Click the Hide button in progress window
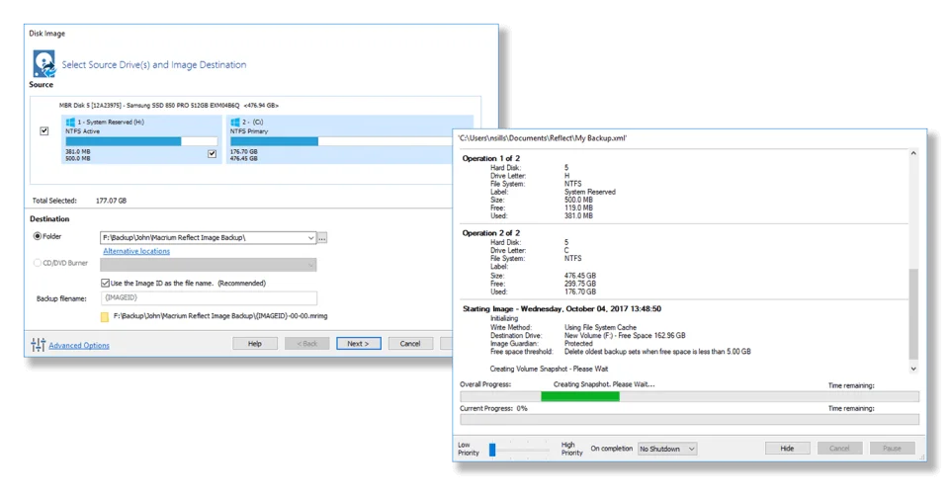 coord(788,449)
